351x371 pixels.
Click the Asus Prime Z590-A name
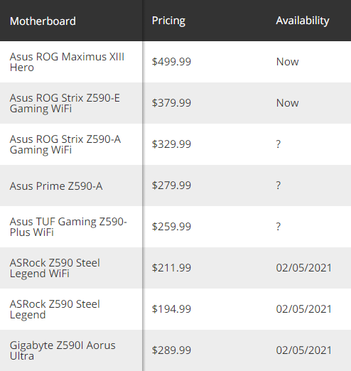pyautogui.click(x=56, y=186)
